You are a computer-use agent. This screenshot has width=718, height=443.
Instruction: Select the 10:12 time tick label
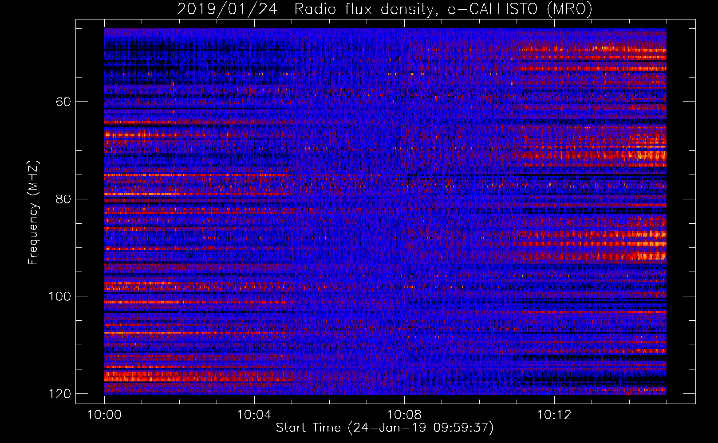(554, 415)
